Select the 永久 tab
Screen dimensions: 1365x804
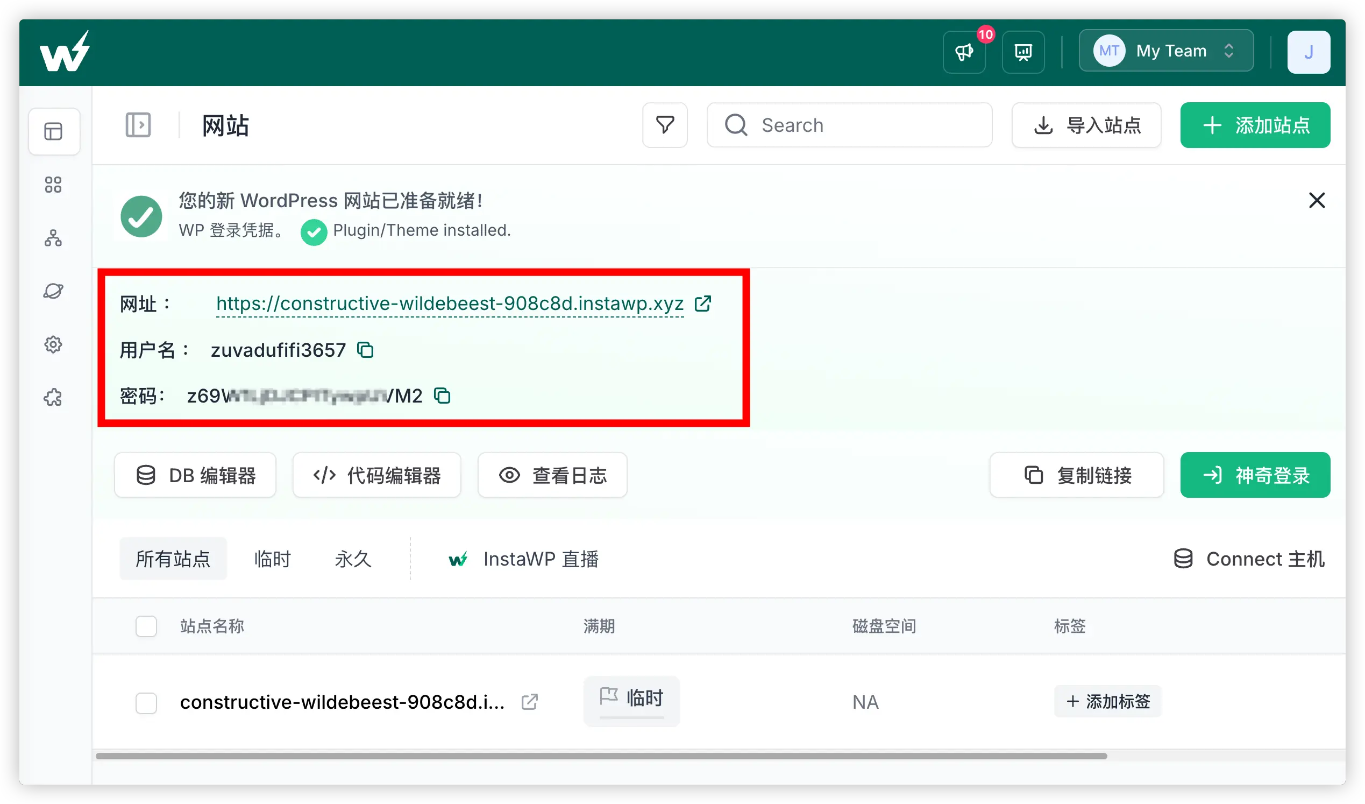(353, 559)
